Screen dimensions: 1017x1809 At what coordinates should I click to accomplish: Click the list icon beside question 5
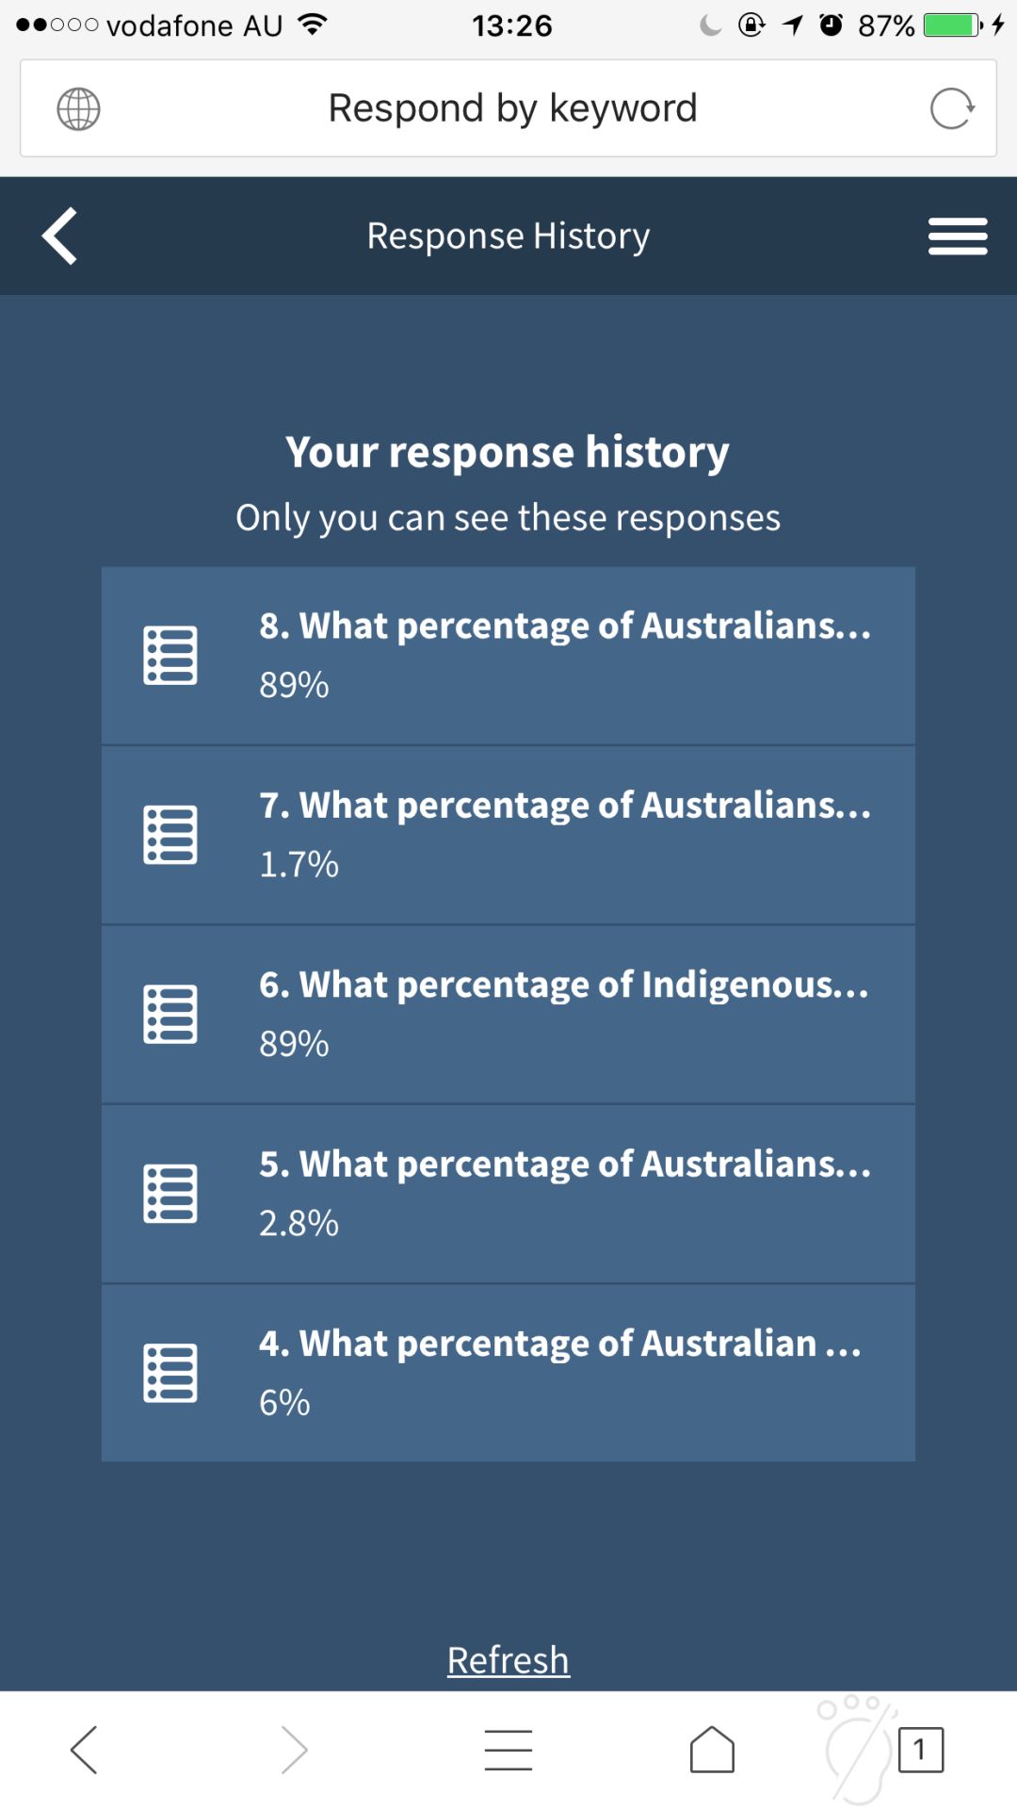(170, 1194)
